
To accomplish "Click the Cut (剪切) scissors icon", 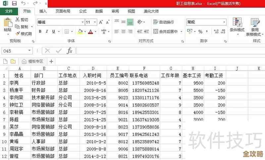I will click(x=17, y=20).
